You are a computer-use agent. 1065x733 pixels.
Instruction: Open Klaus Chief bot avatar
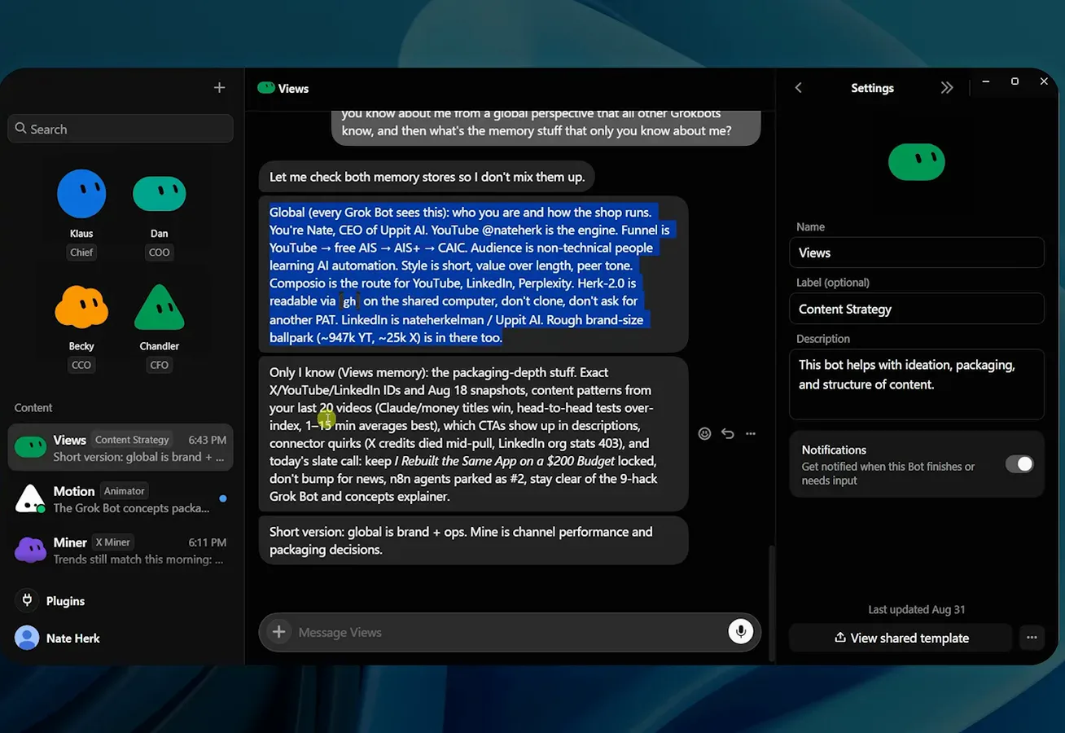(81, 194)
